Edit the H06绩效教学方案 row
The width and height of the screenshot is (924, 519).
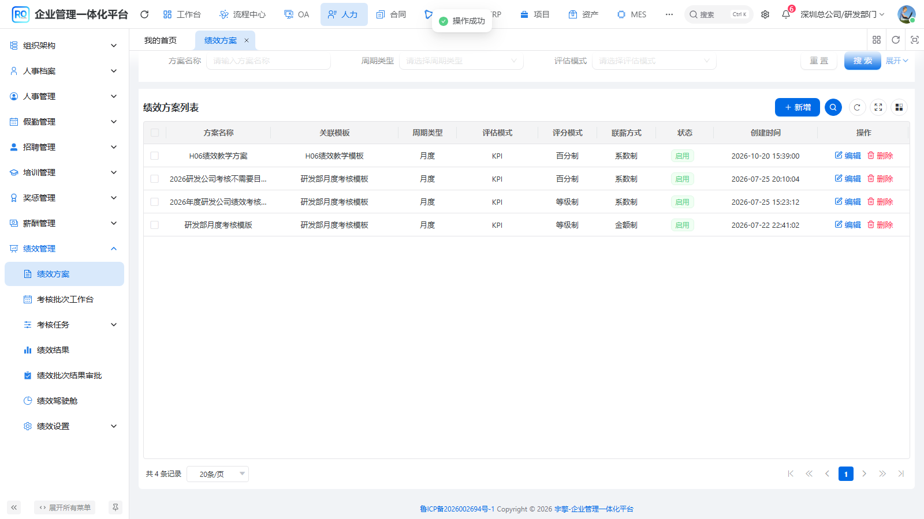[x=848, y=156]
